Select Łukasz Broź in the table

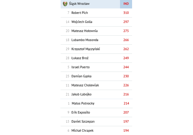point(80,58)
